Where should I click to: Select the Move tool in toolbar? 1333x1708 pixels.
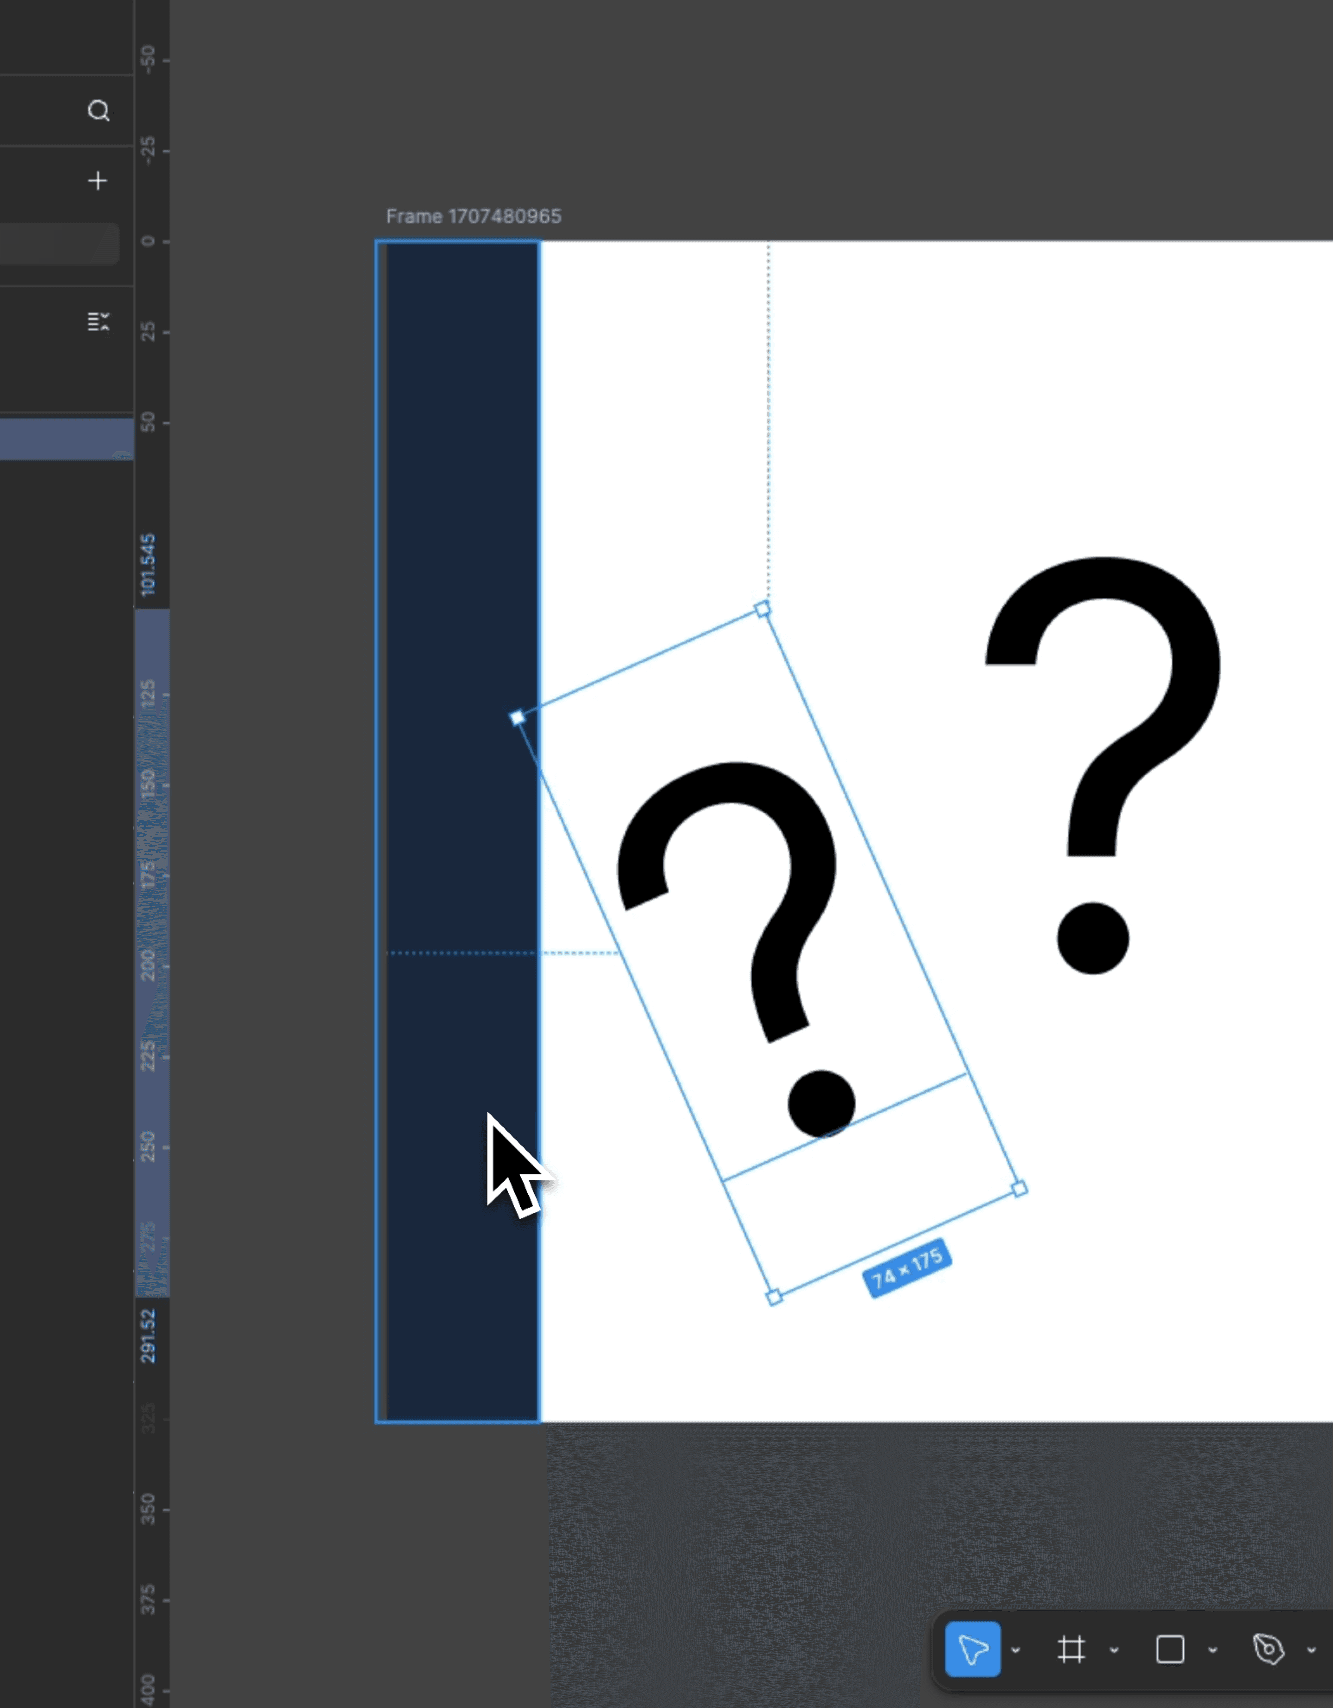click(x=972, y=1649)
